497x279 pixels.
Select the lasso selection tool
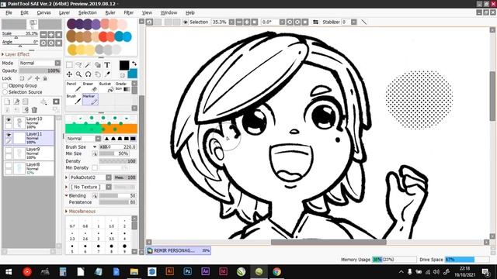[78, 65]
